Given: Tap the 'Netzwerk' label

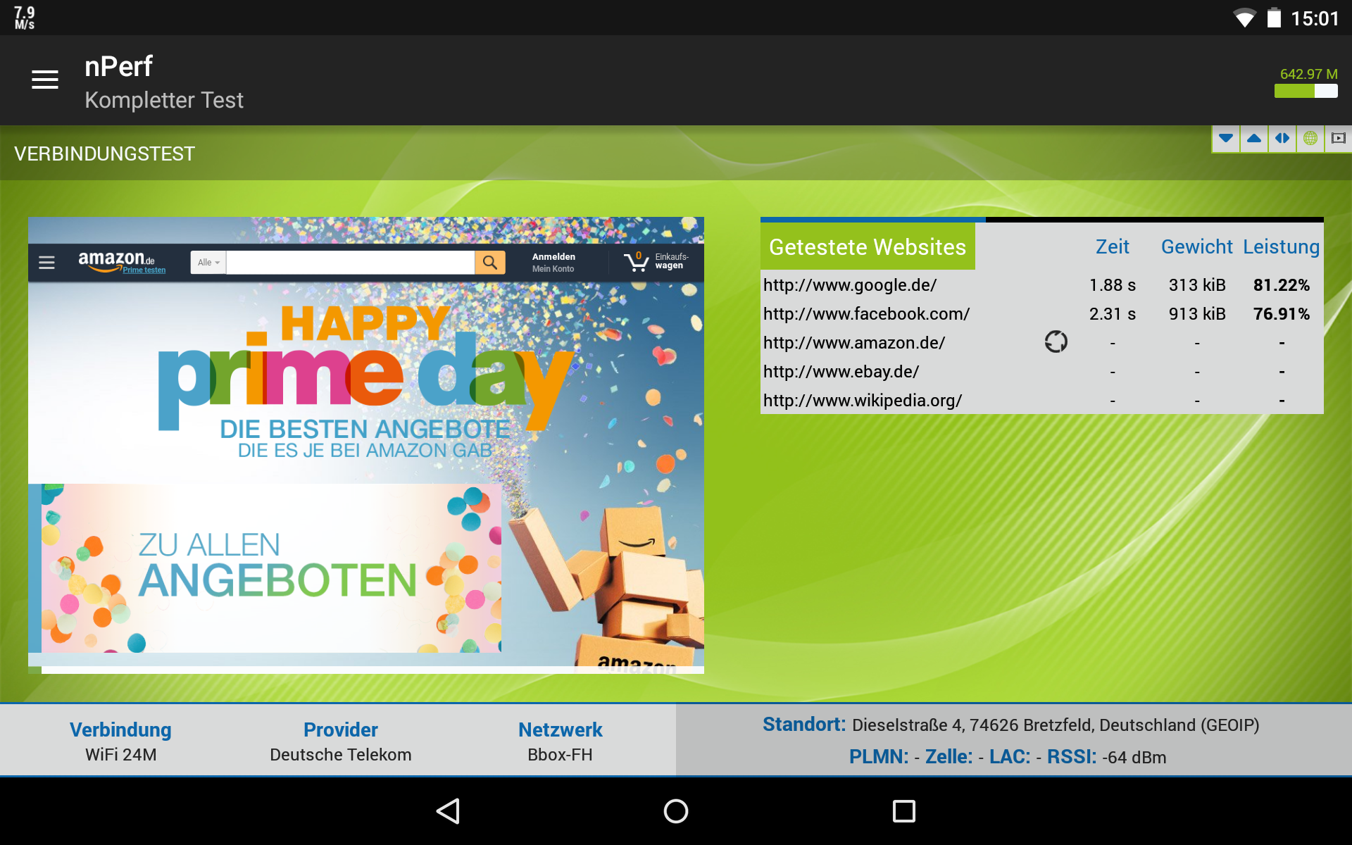Looking at the screenshot, I should 561,730.
